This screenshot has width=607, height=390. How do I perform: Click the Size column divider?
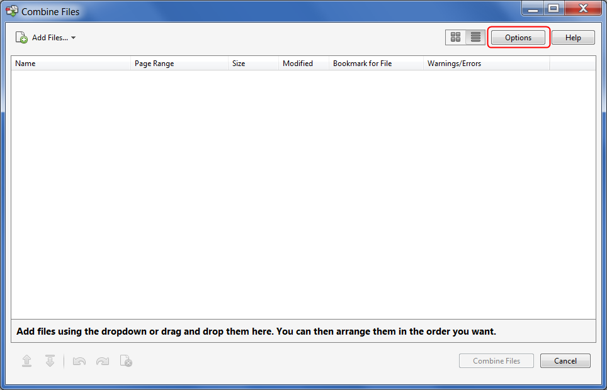click(x=278, y=63)
